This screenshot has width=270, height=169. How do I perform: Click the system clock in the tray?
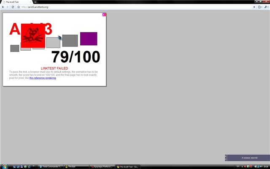[266, 166]
